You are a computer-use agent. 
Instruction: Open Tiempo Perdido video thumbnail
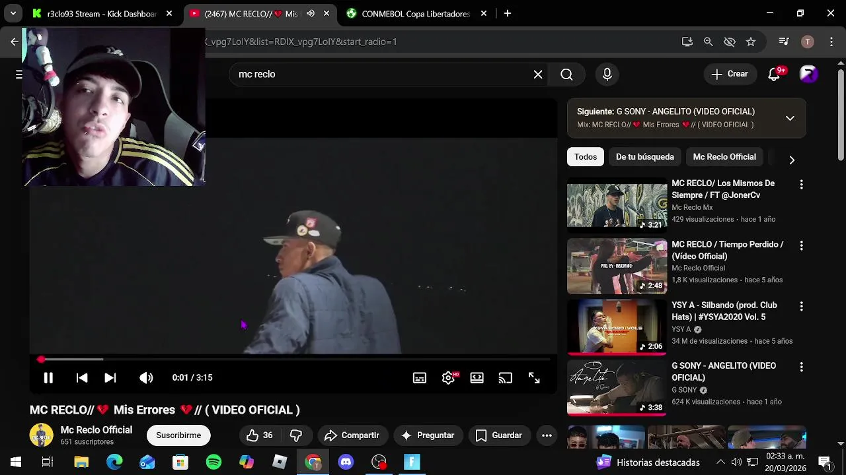617,266
